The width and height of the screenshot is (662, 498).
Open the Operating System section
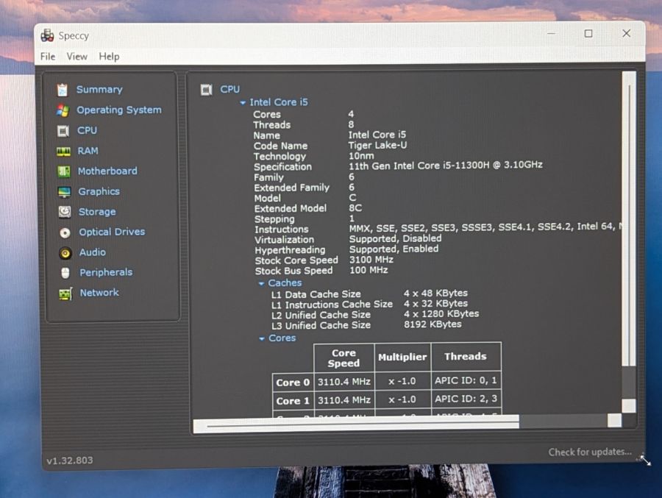pyautogui.click(x=119, y=110)
